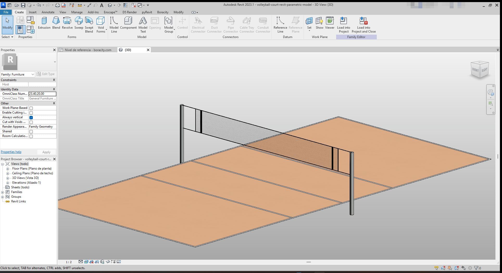
Task: Draw a Reference Line
Action: point(280,25)
